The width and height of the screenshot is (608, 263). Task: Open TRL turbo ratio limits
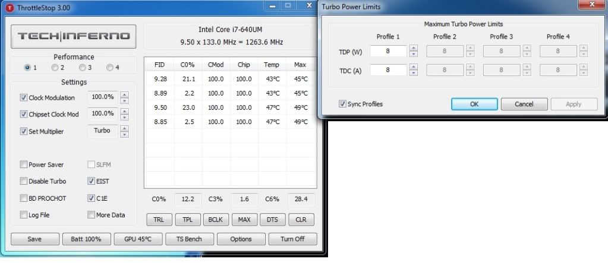(x=159, y=220)
